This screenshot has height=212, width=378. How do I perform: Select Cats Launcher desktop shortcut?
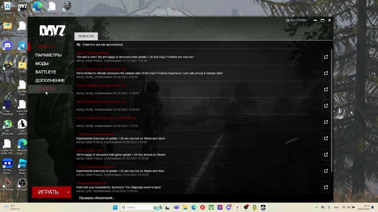(22, 127)
